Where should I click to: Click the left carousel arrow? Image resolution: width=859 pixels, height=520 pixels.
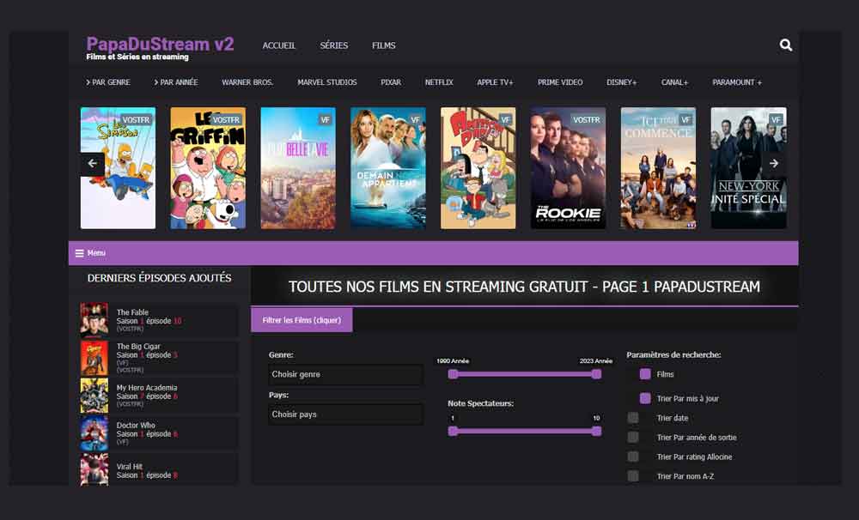pos(92,163)
